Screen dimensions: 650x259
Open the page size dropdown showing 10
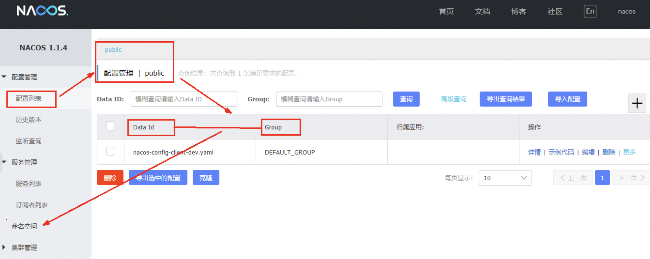pyautogui.click(x=505, y=178)
